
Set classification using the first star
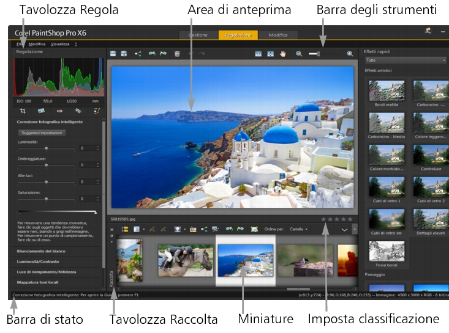[x=323, y=218]
